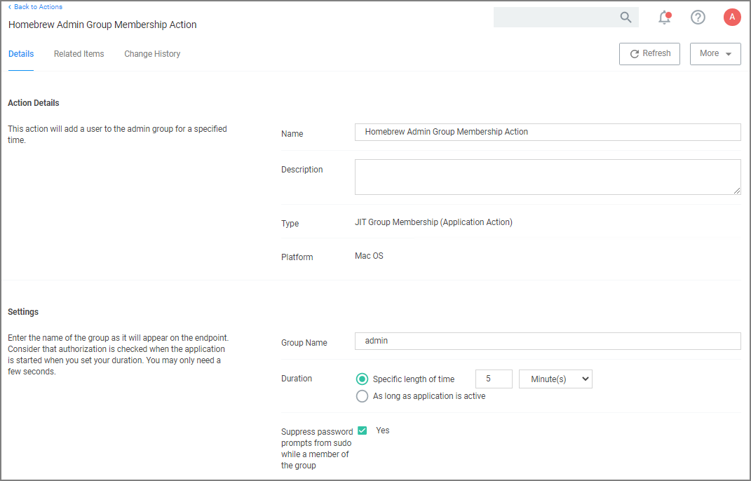Click the Group Name field

point(547,341)
